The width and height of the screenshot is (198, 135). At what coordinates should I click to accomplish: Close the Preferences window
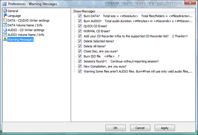click(190, 3)
